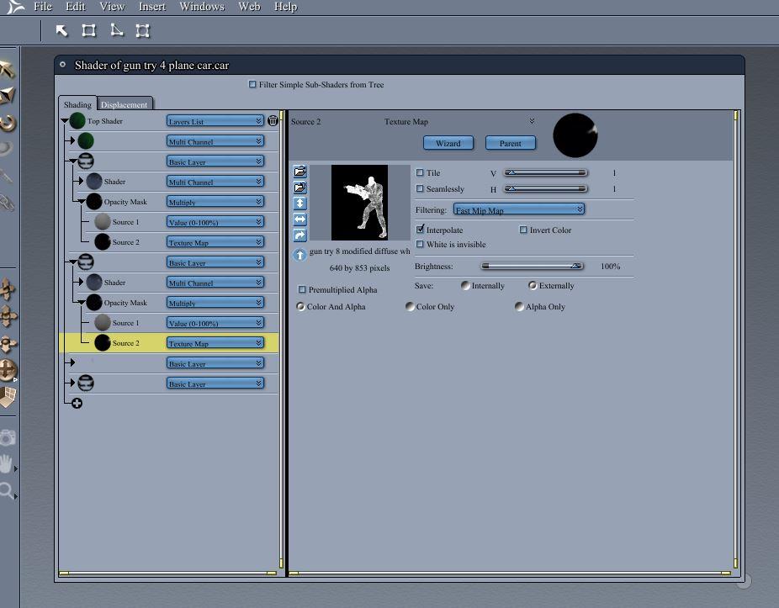Switch to the Displacement tab
Screen dimensions: 779x608
click(x=125, y=104)
